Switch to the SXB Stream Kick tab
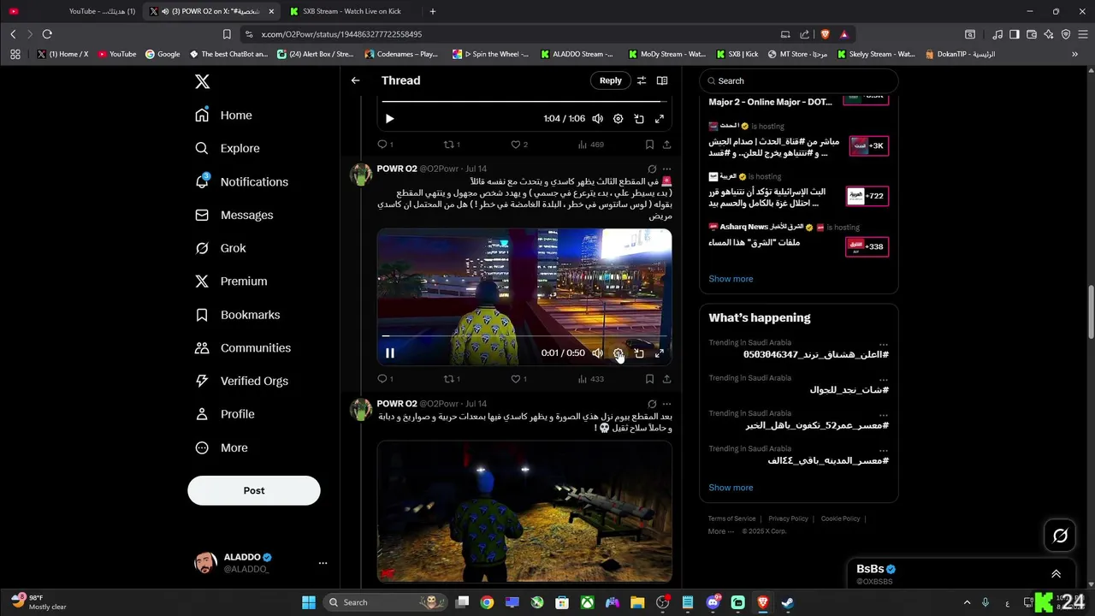The height and width of the screenshot is (616, 1095). [351, 11]
